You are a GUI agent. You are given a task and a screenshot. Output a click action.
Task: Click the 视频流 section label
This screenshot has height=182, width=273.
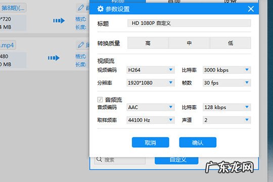(106, 61)
